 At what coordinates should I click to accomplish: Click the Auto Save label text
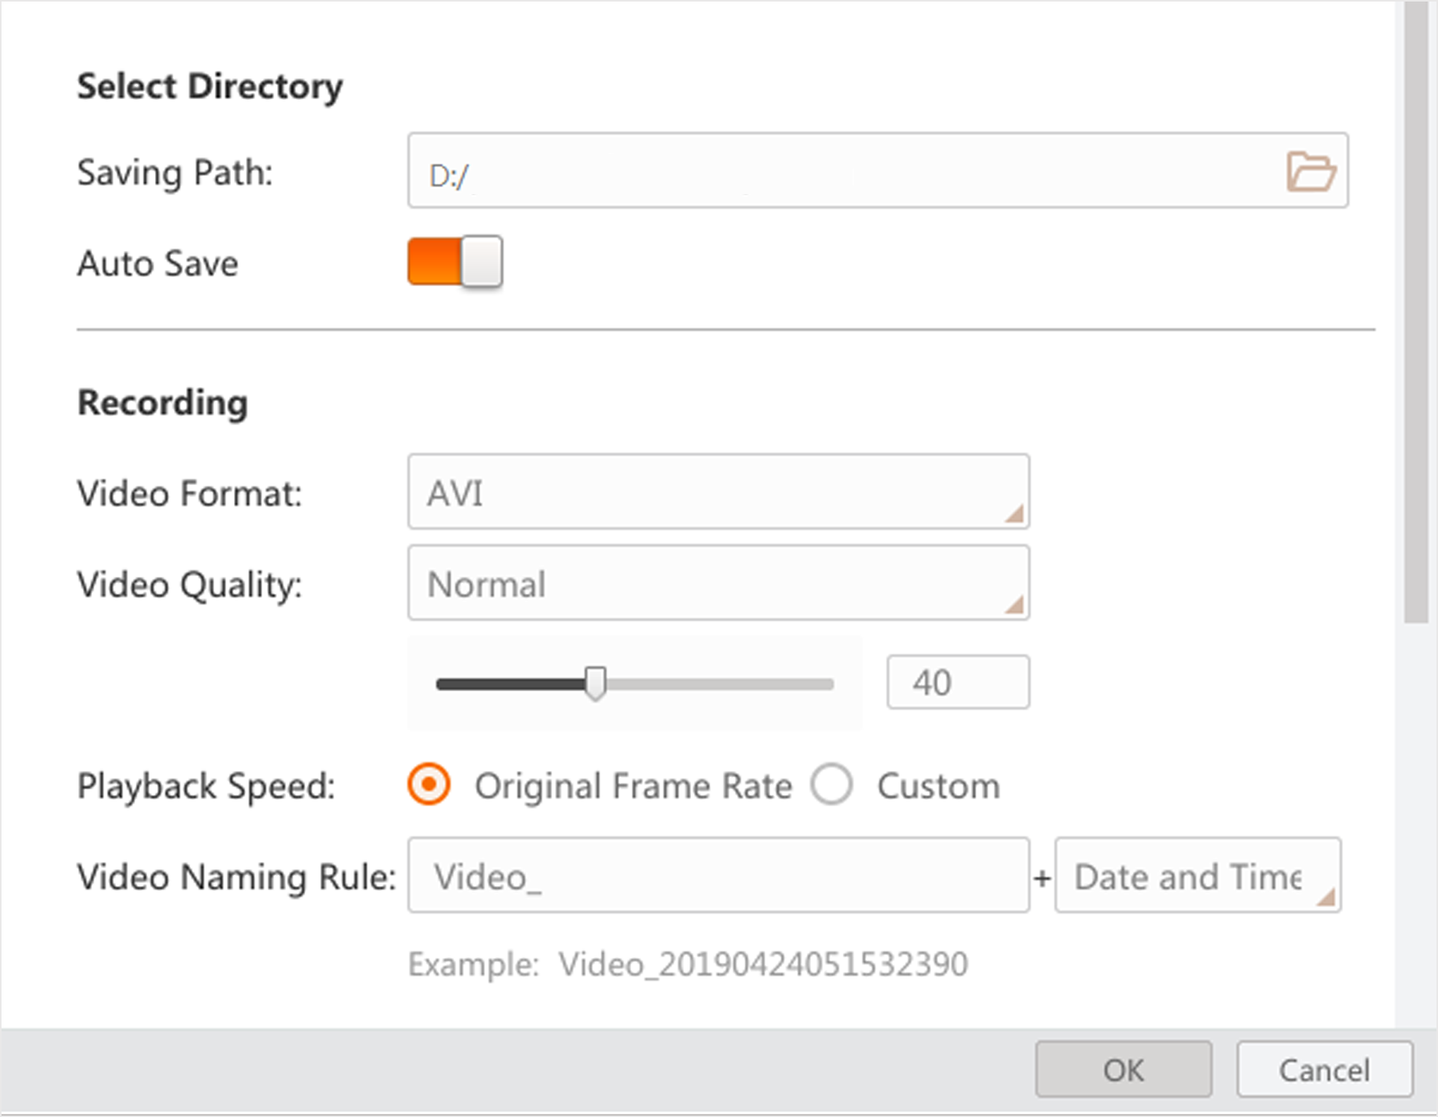pyautogui.click(x=158, y=264)
